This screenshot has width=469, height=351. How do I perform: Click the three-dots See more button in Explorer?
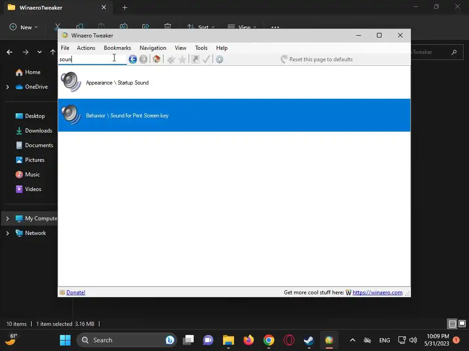click(x=275, y=27)
